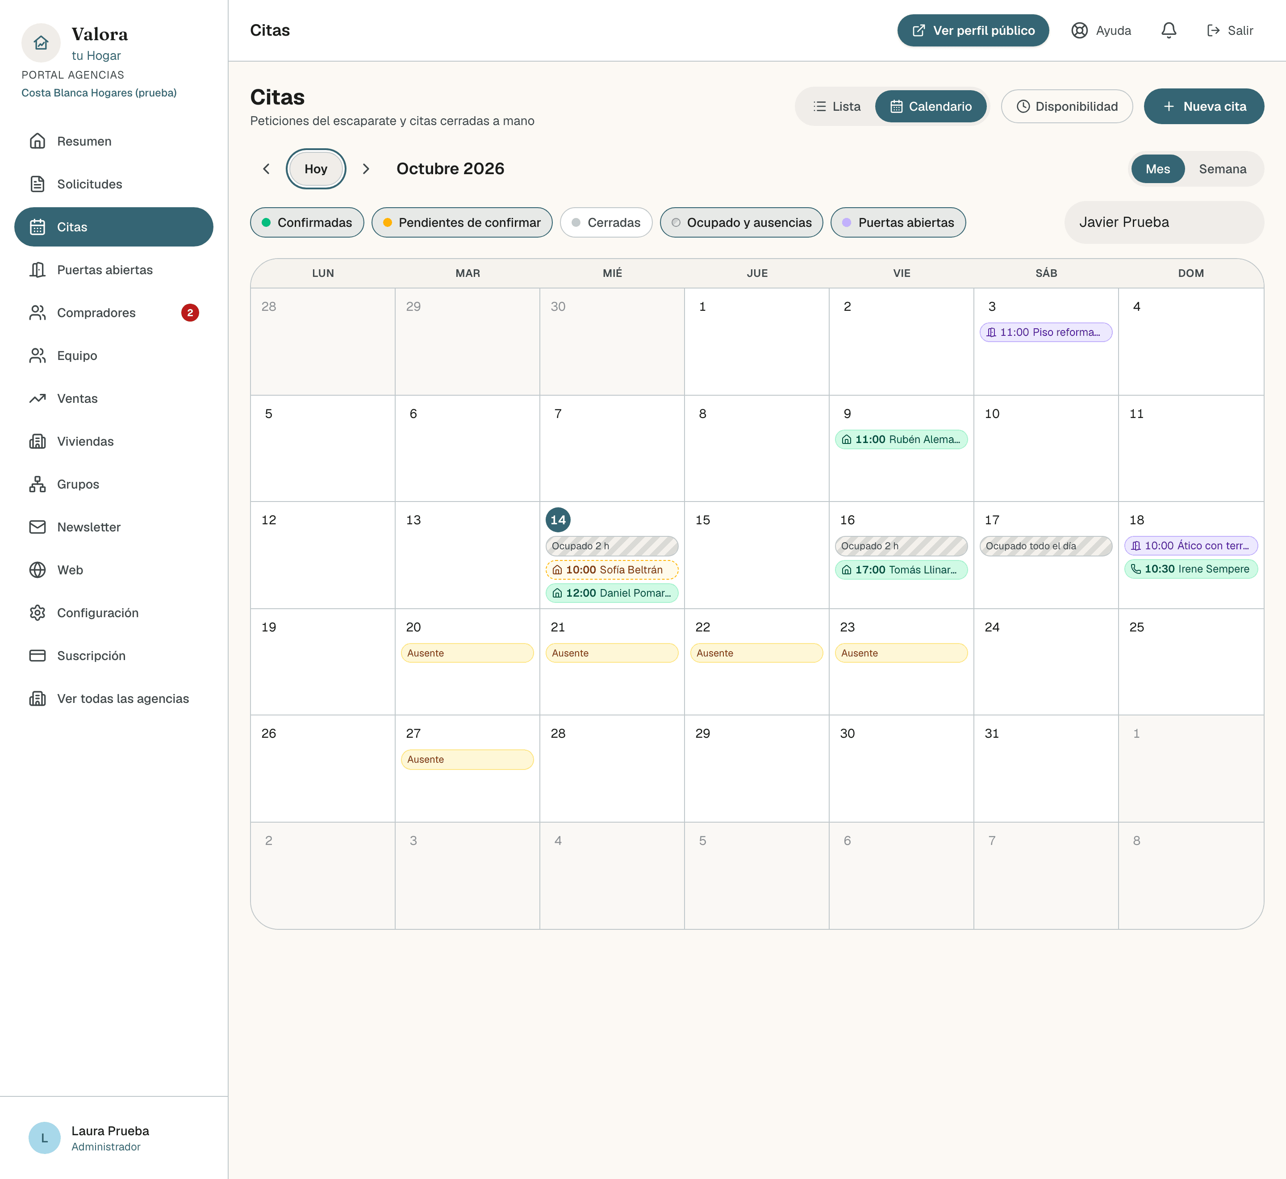The image size is (1286, 1179).
Task: Toggle the Puertas abiertas filter chip
Action: point(898,222)
